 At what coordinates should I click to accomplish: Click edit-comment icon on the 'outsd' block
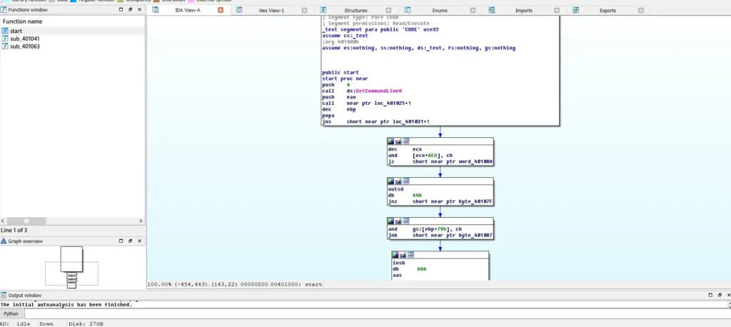[x=398, y=181]
